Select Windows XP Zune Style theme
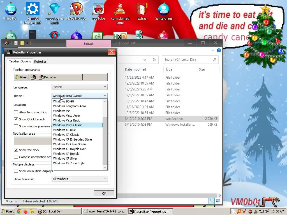The width and height of the screenshot is (287, 215). pyautogui.click(x=77, y=163)
